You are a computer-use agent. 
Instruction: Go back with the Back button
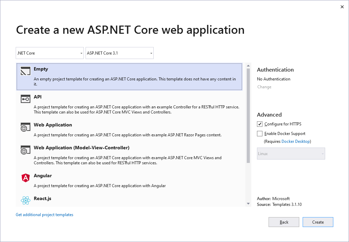click(x=284, y=222)
